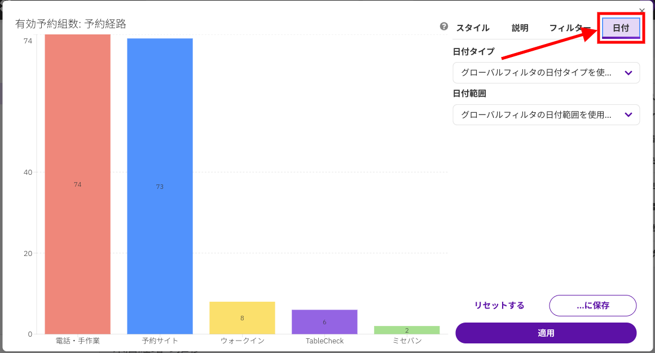
Task: Open the 日付範囲 dropdown
Action: [546, 114]
